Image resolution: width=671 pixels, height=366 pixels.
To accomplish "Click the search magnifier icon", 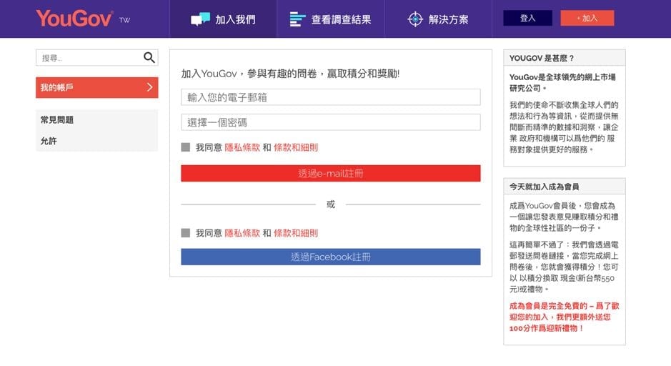I will (x=149, y=57).
